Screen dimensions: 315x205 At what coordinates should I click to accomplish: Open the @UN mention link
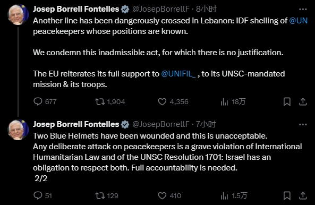[299, 21]
